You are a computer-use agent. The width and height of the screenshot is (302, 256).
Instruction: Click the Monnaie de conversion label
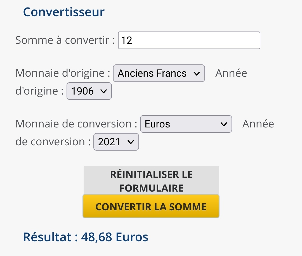76,124
